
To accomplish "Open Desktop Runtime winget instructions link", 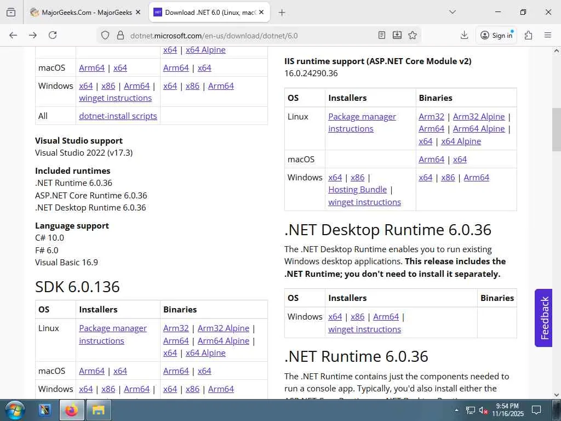I will 364,329.
